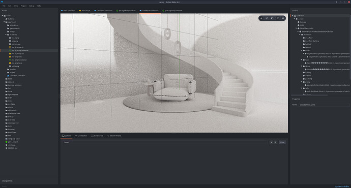Open the View menu

tap(16, 6)
